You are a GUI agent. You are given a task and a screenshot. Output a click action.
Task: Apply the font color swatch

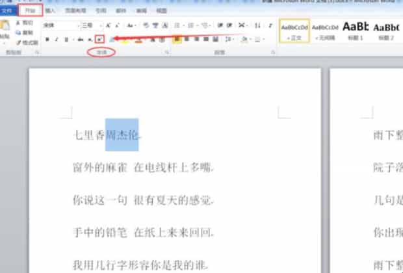[x=139, y=40]
